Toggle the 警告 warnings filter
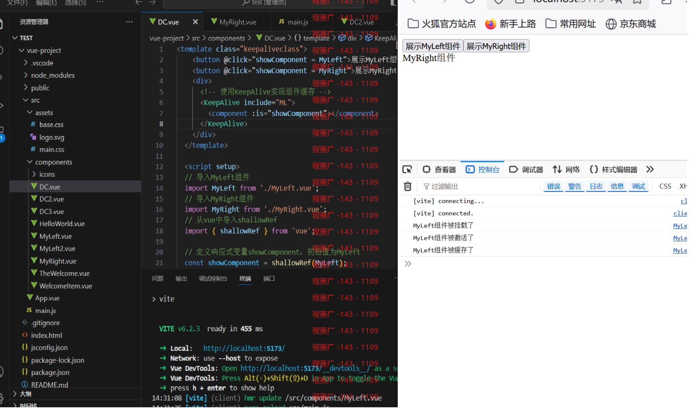The height and width of the screenshot is (408, 691). pos(575,186)
